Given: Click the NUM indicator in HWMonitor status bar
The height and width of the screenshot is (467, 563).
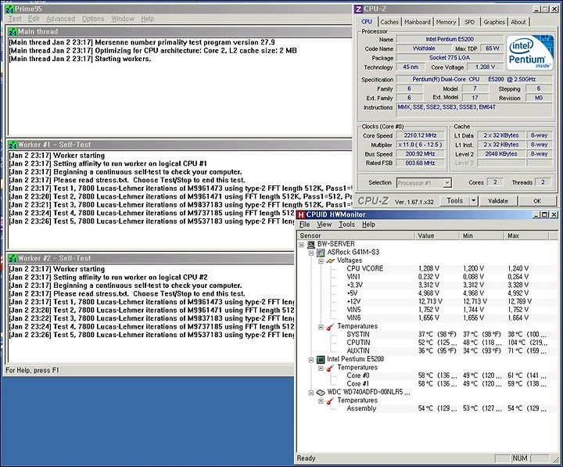Looking at the screenshot, I should coord(519,458).
